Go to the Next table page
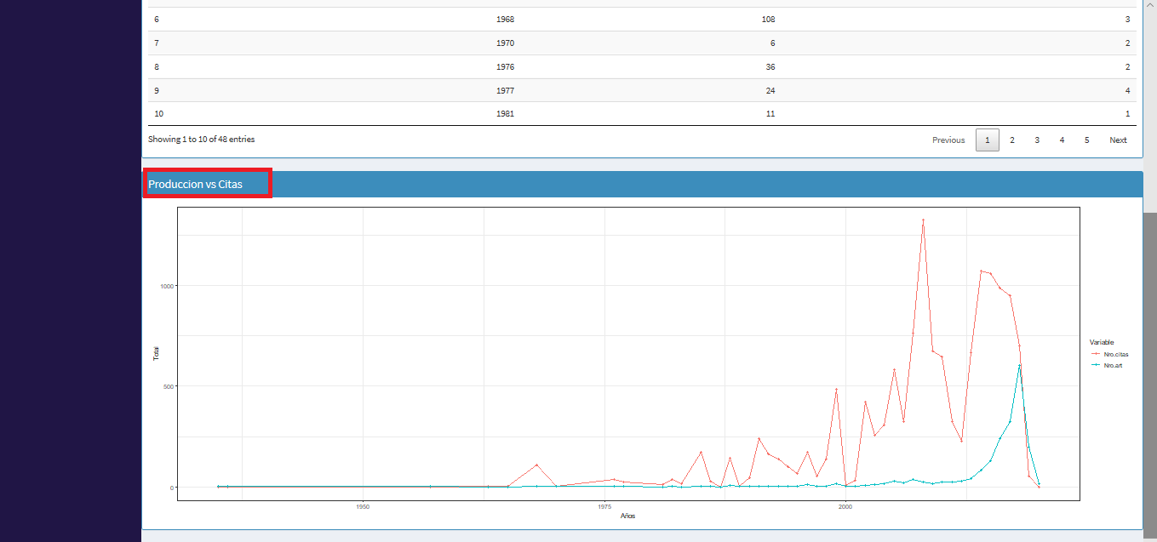 click(1117, 140)
